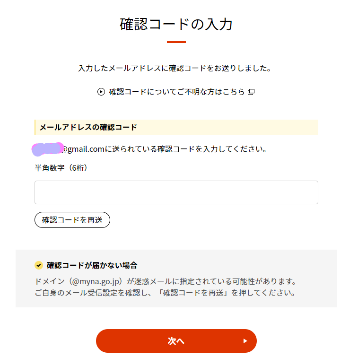
Task: Click 入力したメールアドレスに確認コードをお送りしました text
Action: point(175,68)
